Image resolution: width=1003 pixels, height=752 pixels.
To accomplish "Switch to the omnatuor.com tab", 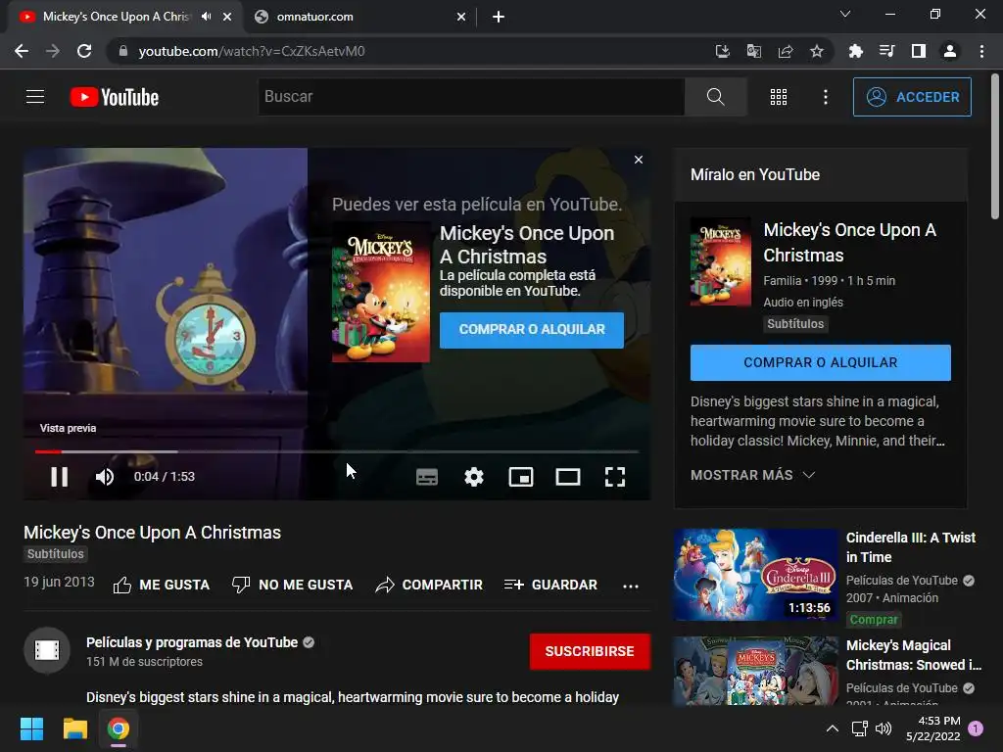I will click(x=360, y=17).
